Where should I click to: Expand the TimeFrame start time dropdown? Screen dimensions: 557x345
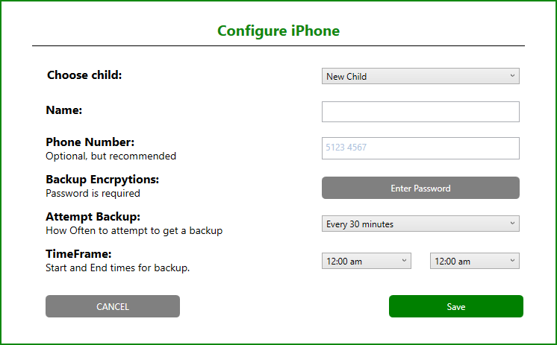(x=367, y=261)
